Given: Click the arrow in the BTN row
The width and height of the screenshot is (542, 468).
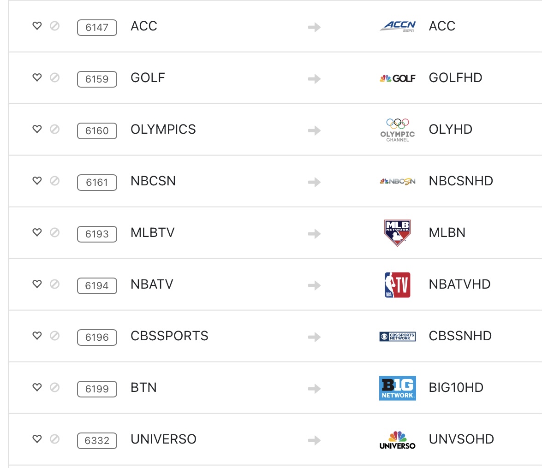Looking at the screenshot, I should point(314,389).
